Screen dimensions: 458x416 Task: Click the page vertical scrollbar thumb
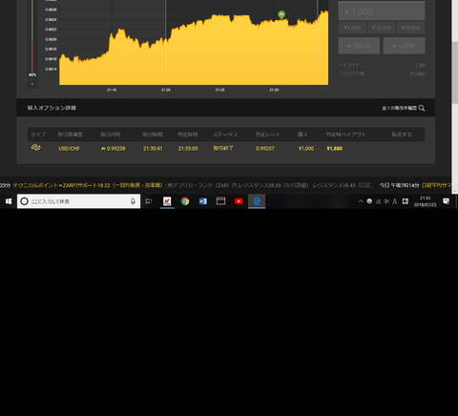tap(455, 73)
